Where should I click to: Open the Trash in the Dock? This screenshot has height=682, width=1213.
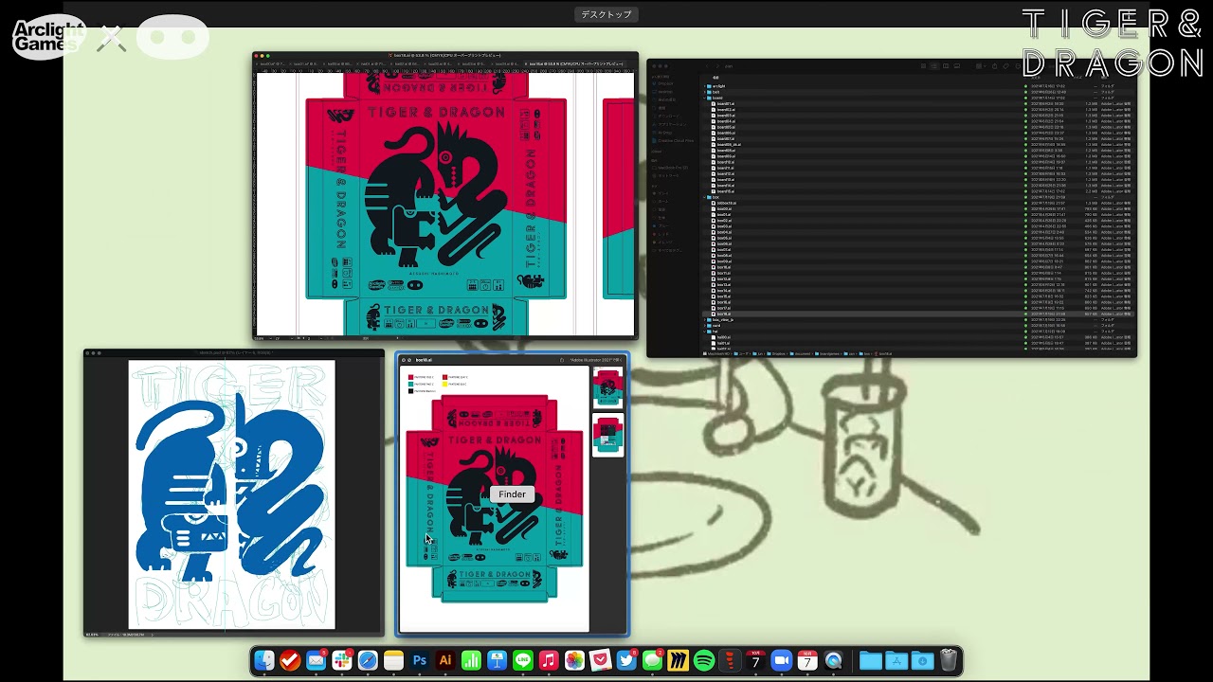[949, 660]
